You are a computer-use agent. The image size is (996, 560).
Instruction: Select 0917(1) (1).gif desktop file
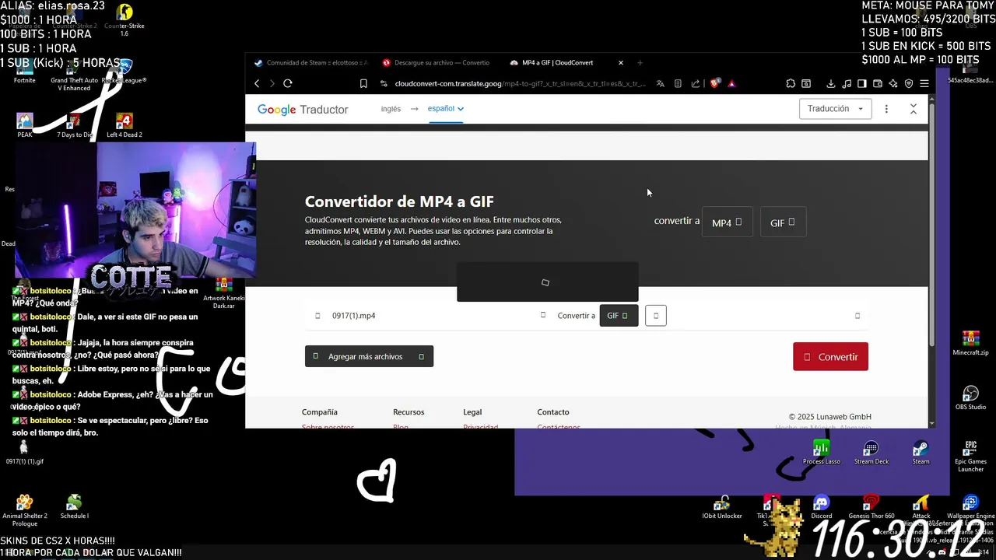24,452
